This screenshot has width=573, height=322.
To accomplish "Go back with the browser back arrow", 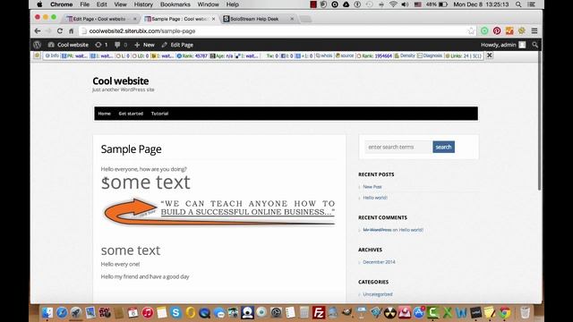I will pos(38,31).
